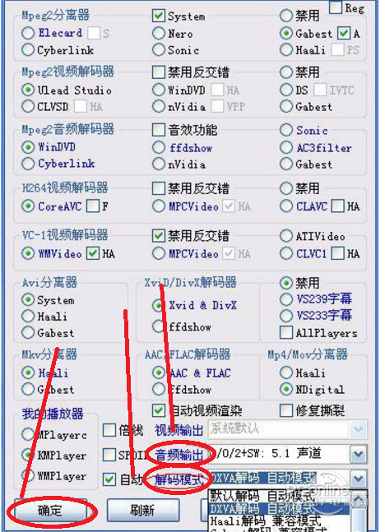
Task: Select WinDVD in Mpeg2视频解码器 group
Action: (158, 90)
